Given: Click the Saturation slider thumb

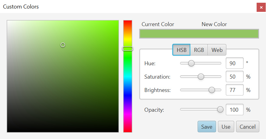Looking at the screenshot, I should pyautogui.click(x=201, y=76).
